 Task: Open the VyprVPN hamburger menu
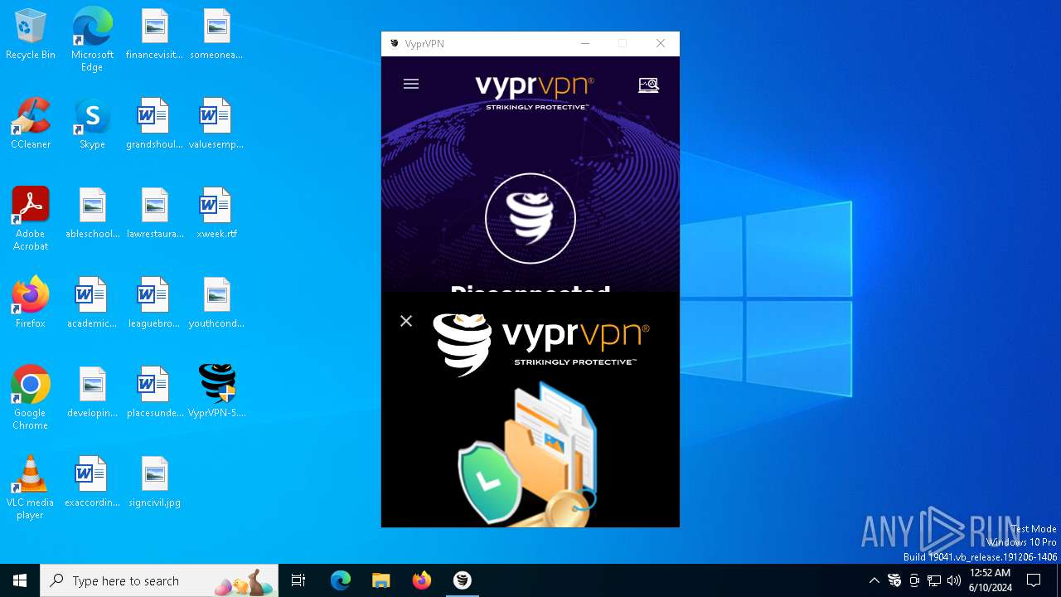pyautogui.click(x=411, y=84)
